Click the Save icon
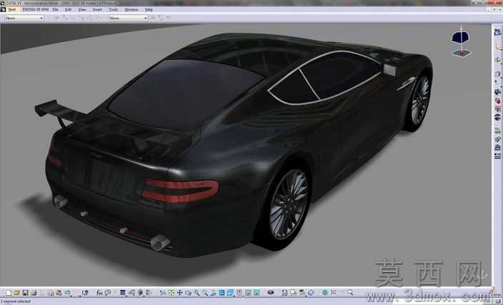The width and height of the screenshot is (503, 305). 25,293
